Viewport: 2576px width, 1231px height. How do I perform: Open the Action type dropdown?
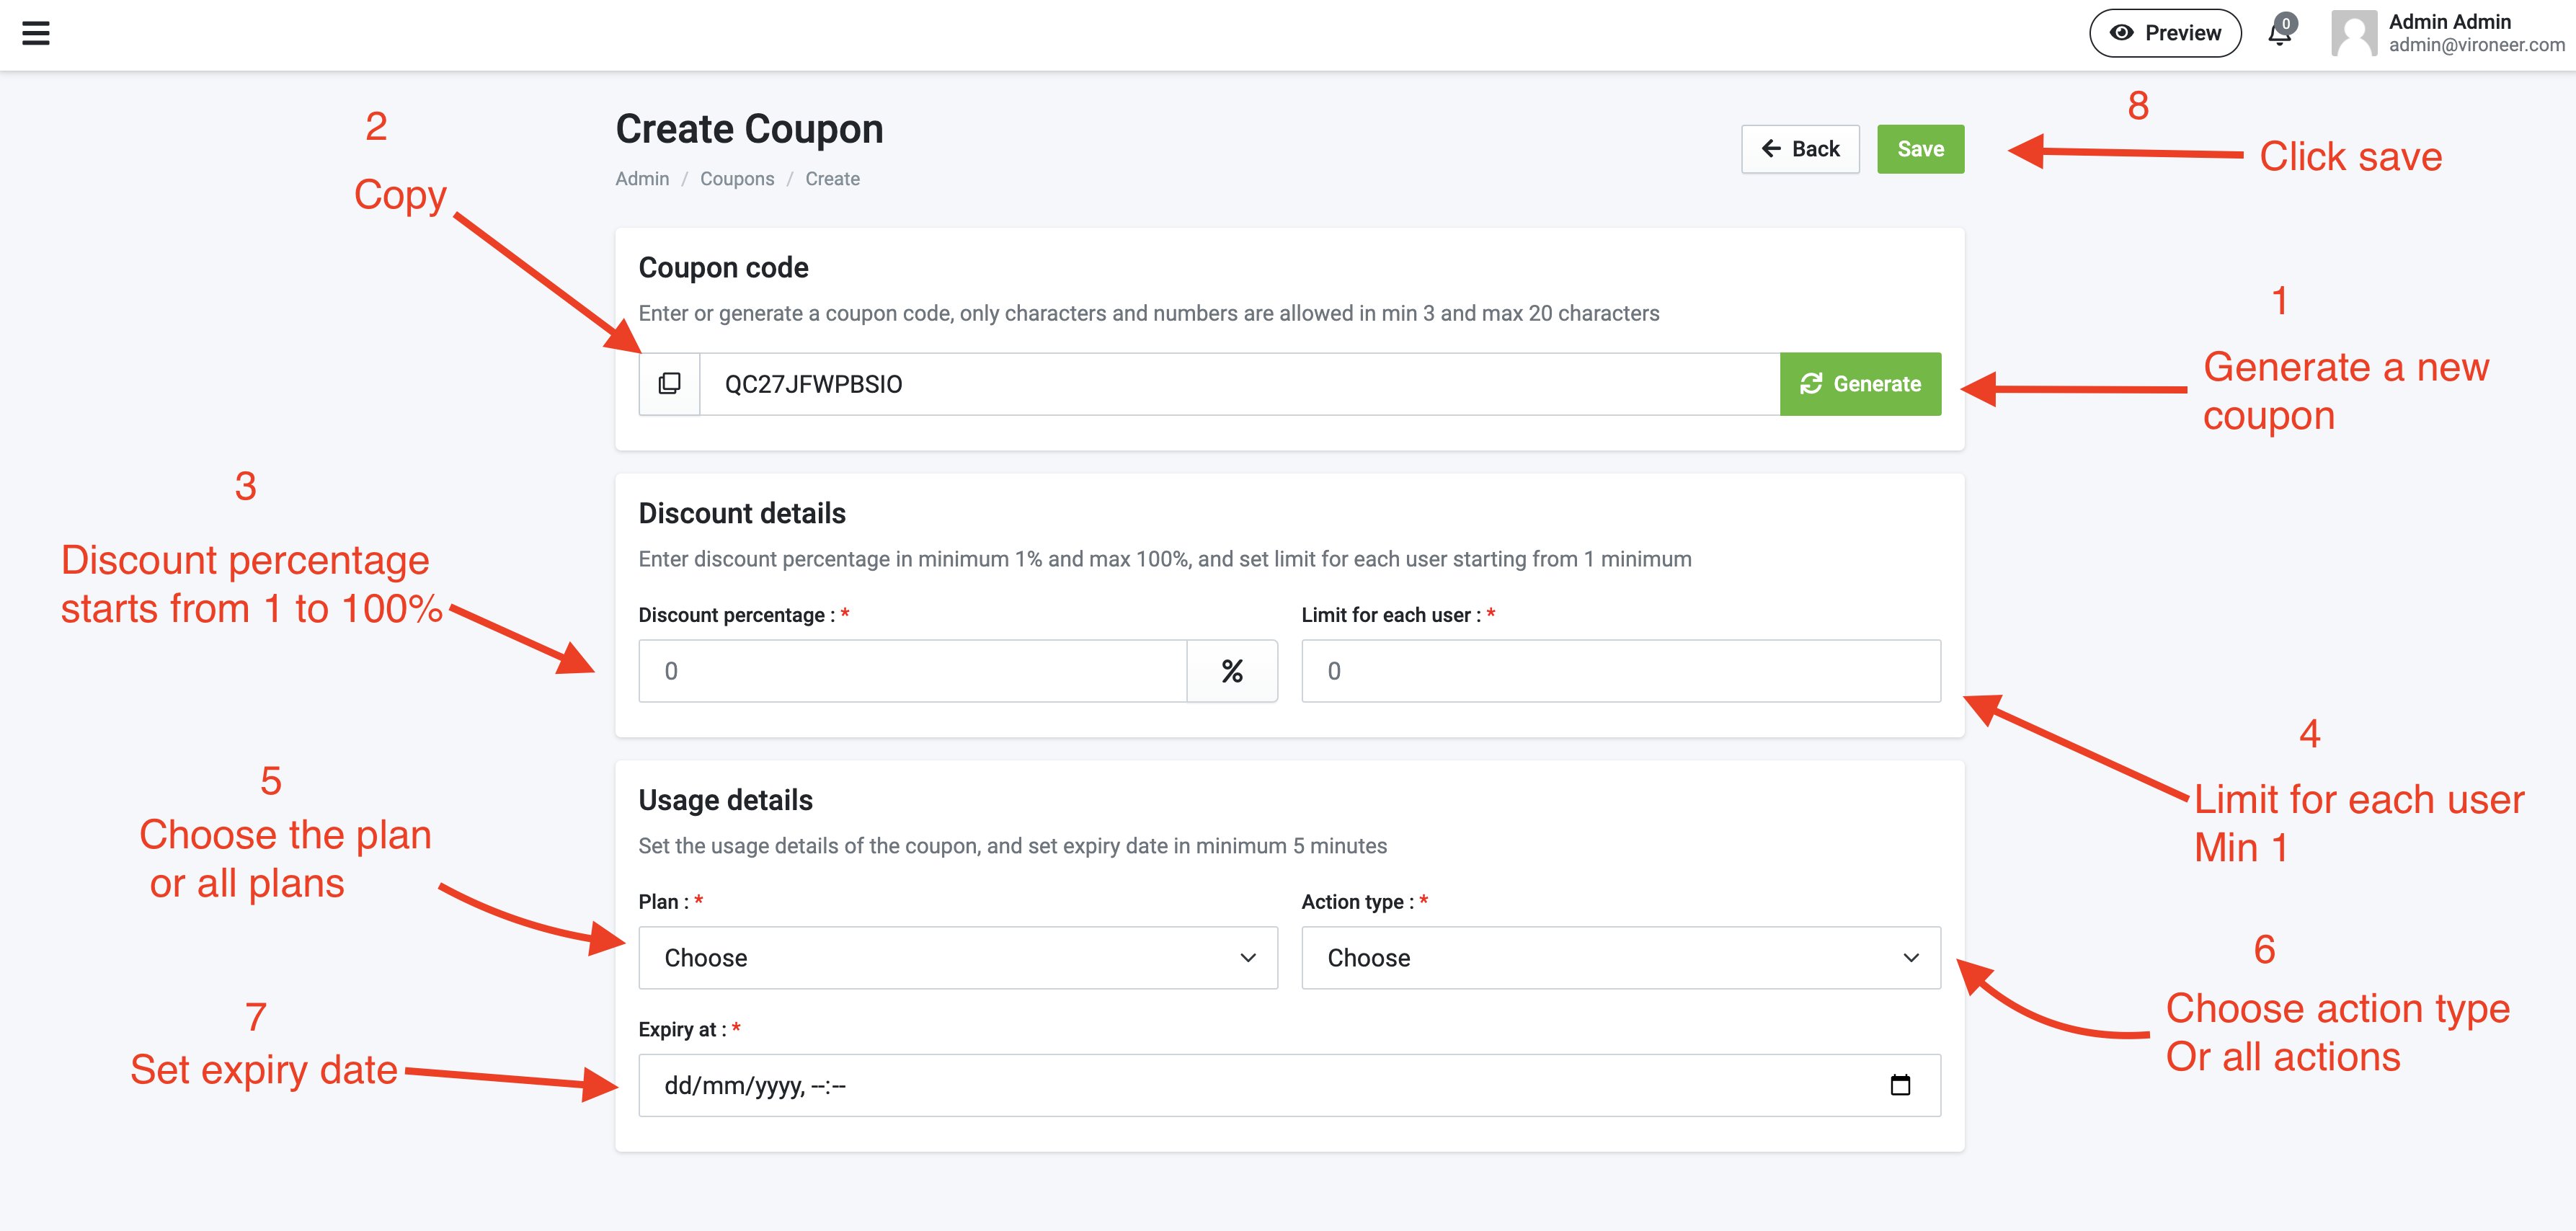[x=1620, y=958]
